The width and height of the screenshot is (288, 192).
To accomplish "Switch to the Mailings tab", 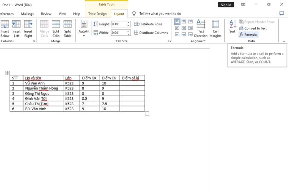I will [27, 14].
